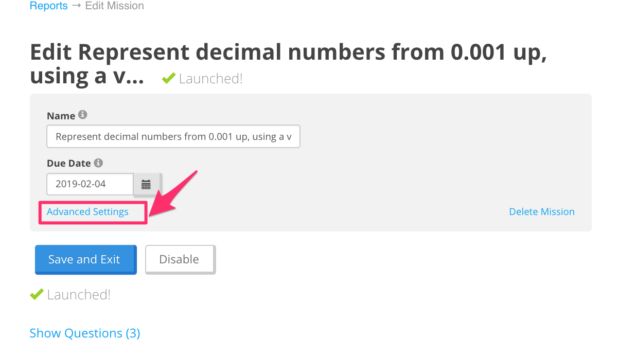Expand the Advanced Settings link
This screenshot has width=636, height=357.
[87, 211]
